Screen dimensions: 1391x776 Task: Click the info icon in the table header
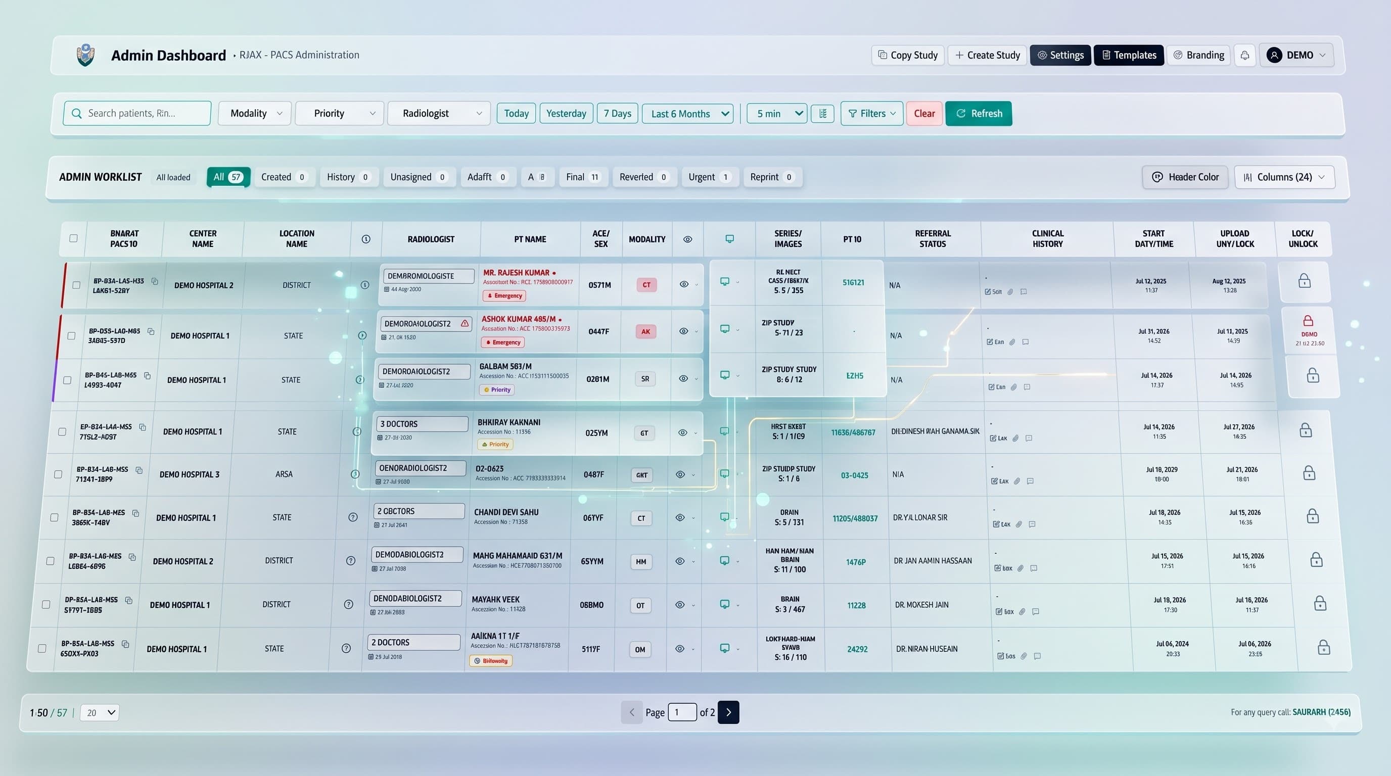(x=366, y=239)
